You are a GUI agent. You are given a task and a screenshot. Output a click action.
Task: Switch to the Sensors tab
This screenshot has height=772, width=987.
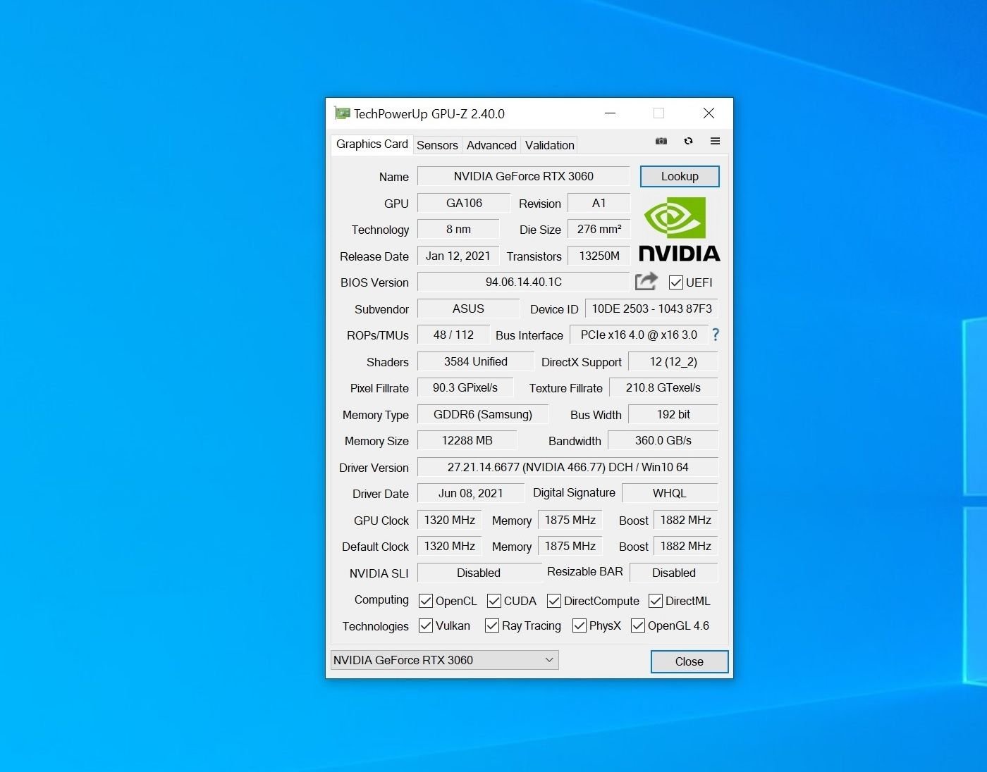pyautogui.click(x=437, y=145)
